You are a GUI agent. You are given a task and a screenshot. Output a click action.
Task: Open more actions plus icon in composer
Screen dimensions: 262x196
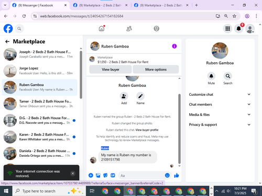91,175
